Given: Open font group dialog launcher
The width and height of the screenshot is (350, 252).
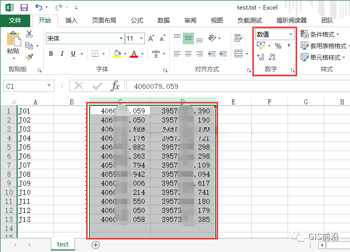Looking at the screenshot, I should click(165, 70).
